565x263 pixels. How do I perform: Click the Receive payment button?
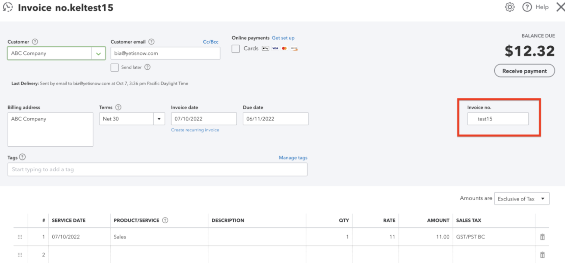tap(524, 71)
